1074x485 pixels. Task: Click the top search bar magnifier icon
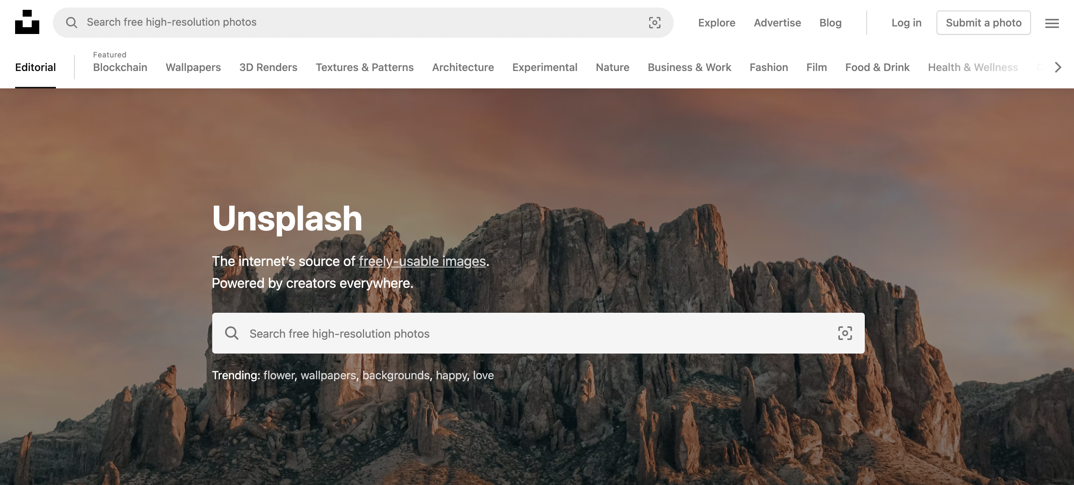72,23
